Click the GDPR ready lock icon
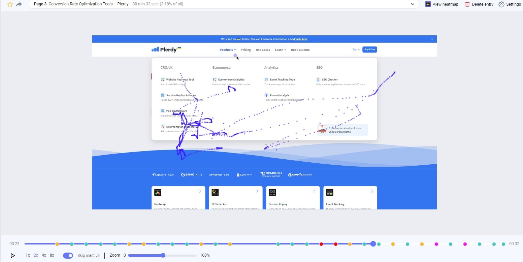The width and height of the screenshot is (523, 262). tap(238, 175)
